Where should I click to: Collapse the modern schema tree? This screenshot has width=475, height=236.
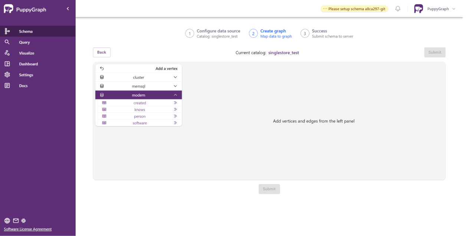coord(175,95)
